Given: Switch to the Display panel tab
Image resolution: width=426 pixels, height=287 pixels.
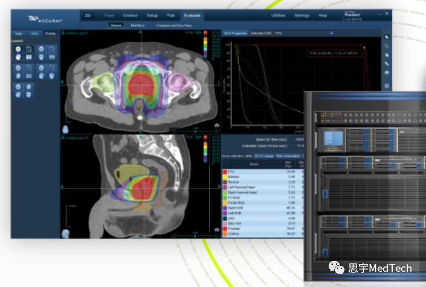Looking at the screenshot, I should (x=50, y=33).
